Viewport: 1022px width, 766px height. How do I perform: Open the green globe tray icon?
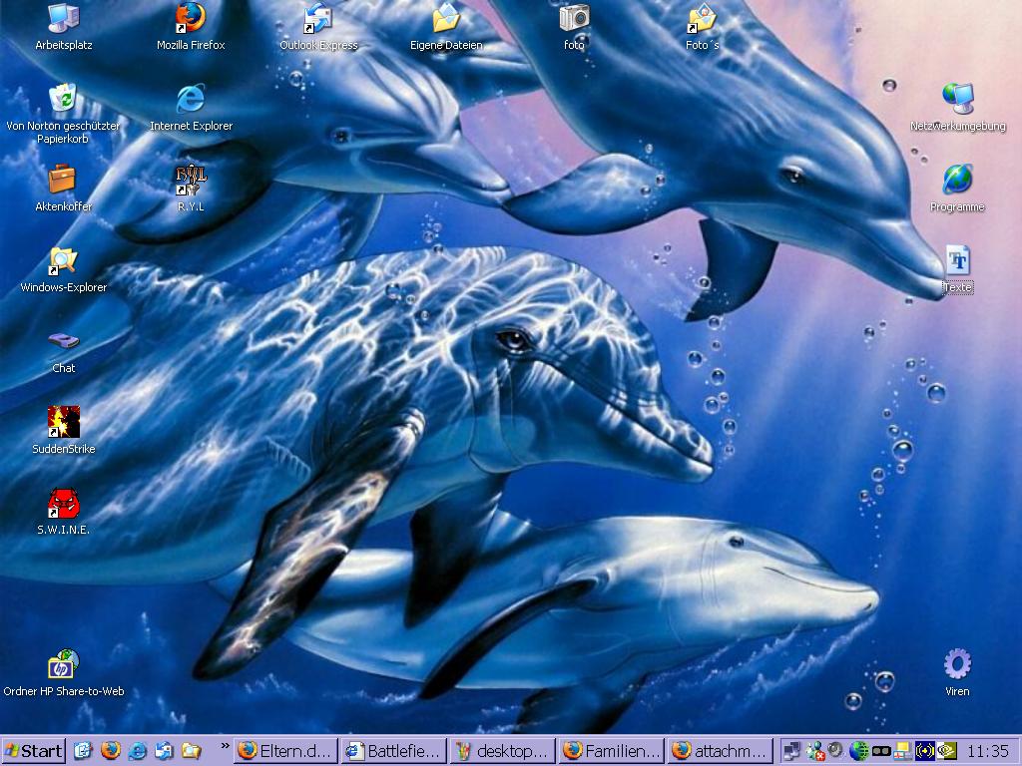[x=858, y=751]
